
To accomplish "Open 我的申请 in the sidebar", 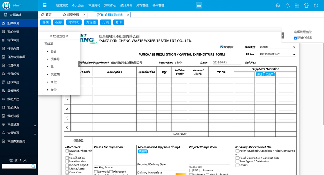I will (x=19, y=32).
